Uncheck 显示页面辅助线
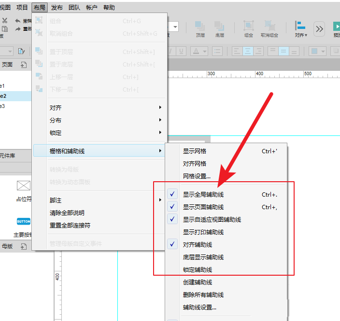340x321 pixels. [226, 207]
